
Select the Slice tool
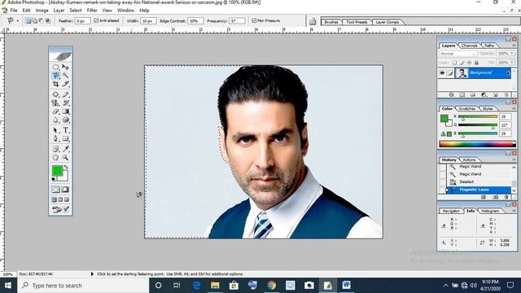coord(65,84)
